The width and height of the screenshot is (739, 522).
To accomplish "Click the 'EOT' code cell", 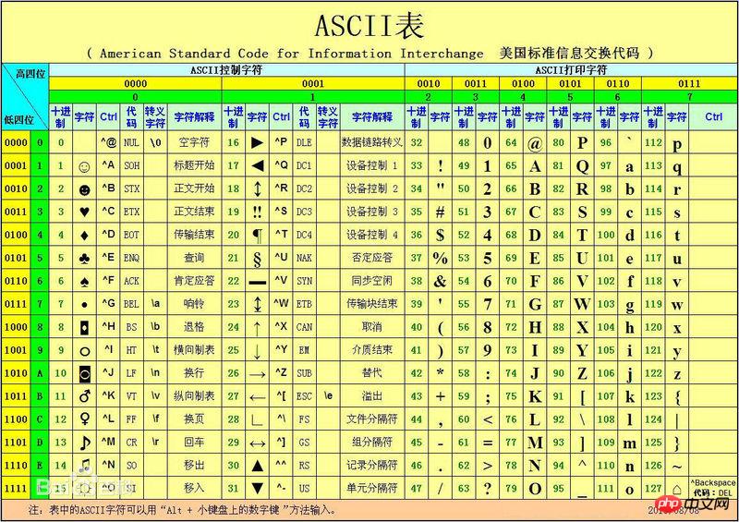I will pos(131,235).
